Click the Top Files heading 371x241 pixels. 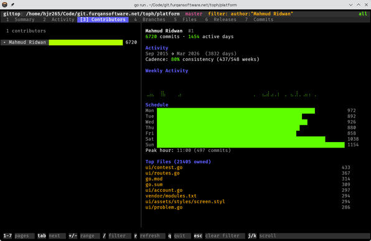178,162
